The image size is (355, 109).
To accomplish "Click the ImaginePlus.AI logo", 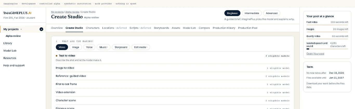I will click(17, 13).
